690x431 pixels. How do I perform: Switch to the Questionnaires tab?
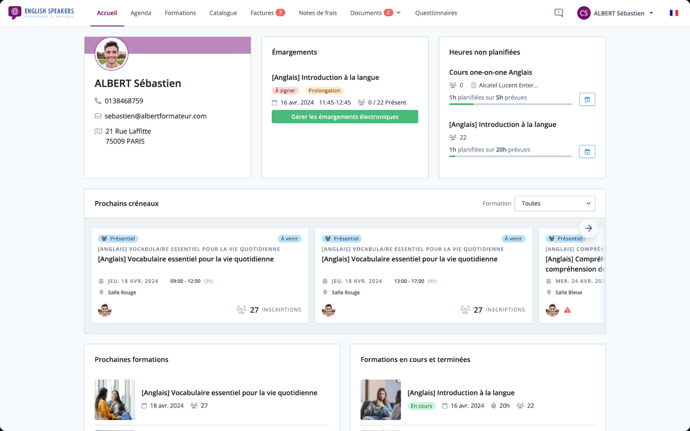pyautogui.click(x=436, y=13)
